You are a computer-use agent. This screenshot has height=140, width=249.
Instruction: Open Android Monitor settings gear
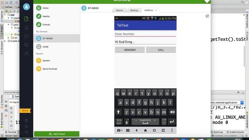[x=238, y=92]
